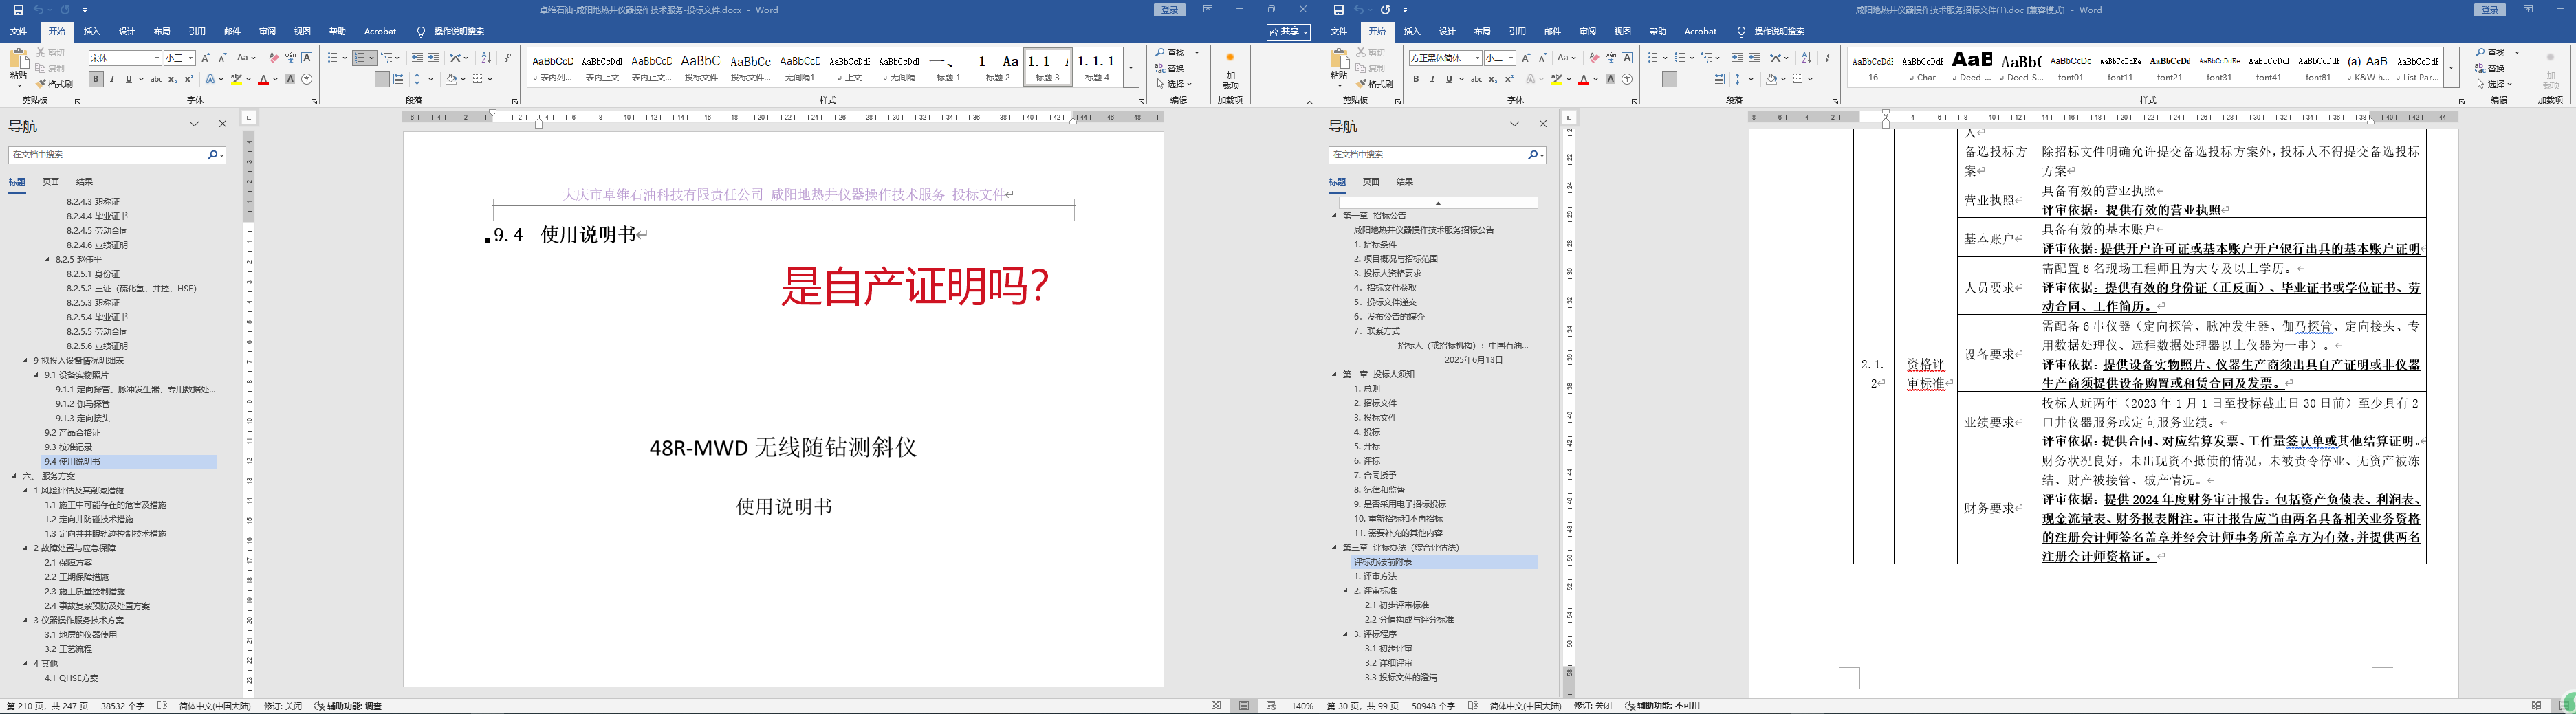
Task: Decrease indent in the left window ribbon
Action: coord(417,58)
